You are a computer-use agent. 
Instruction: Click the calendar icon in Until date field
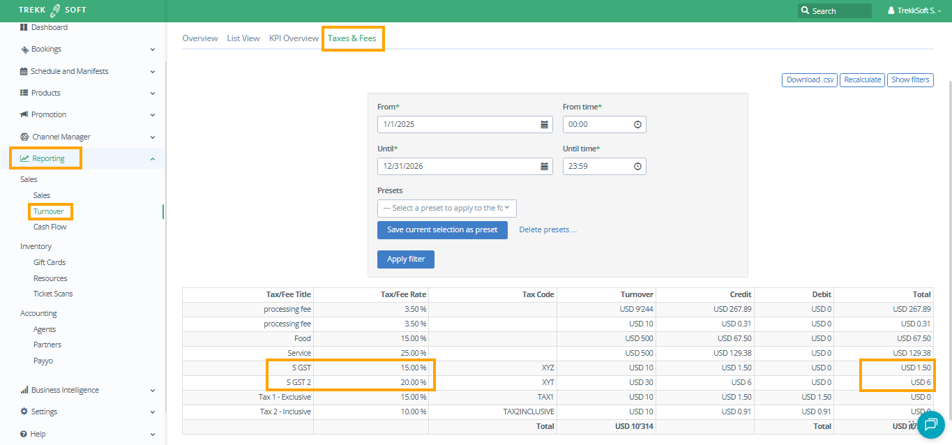tap(544, 167)
